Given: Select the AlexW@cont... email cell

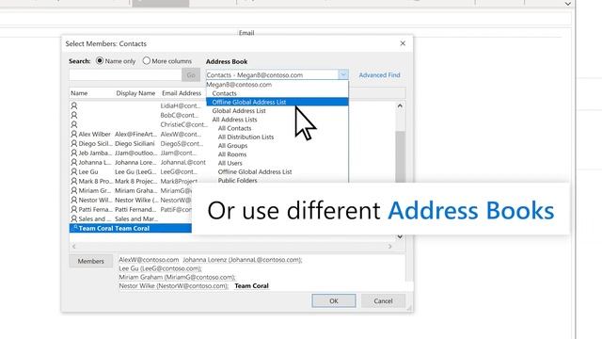Looking at the screenshot, I should point(181,134).
